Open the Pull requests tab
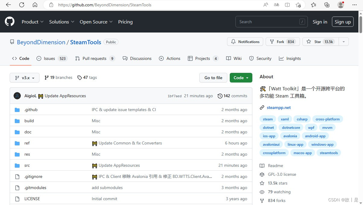Image resolution: width=363 pixels, height=205 pixels. point(95,58)
